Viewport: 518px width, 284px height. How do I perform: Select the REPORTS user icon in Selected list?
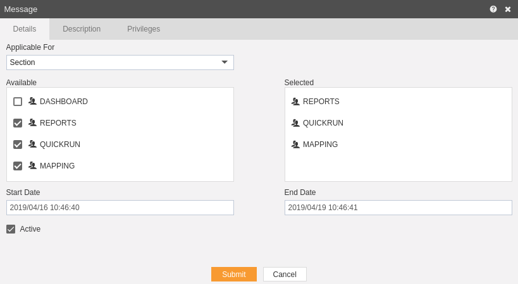coord(295,101)
